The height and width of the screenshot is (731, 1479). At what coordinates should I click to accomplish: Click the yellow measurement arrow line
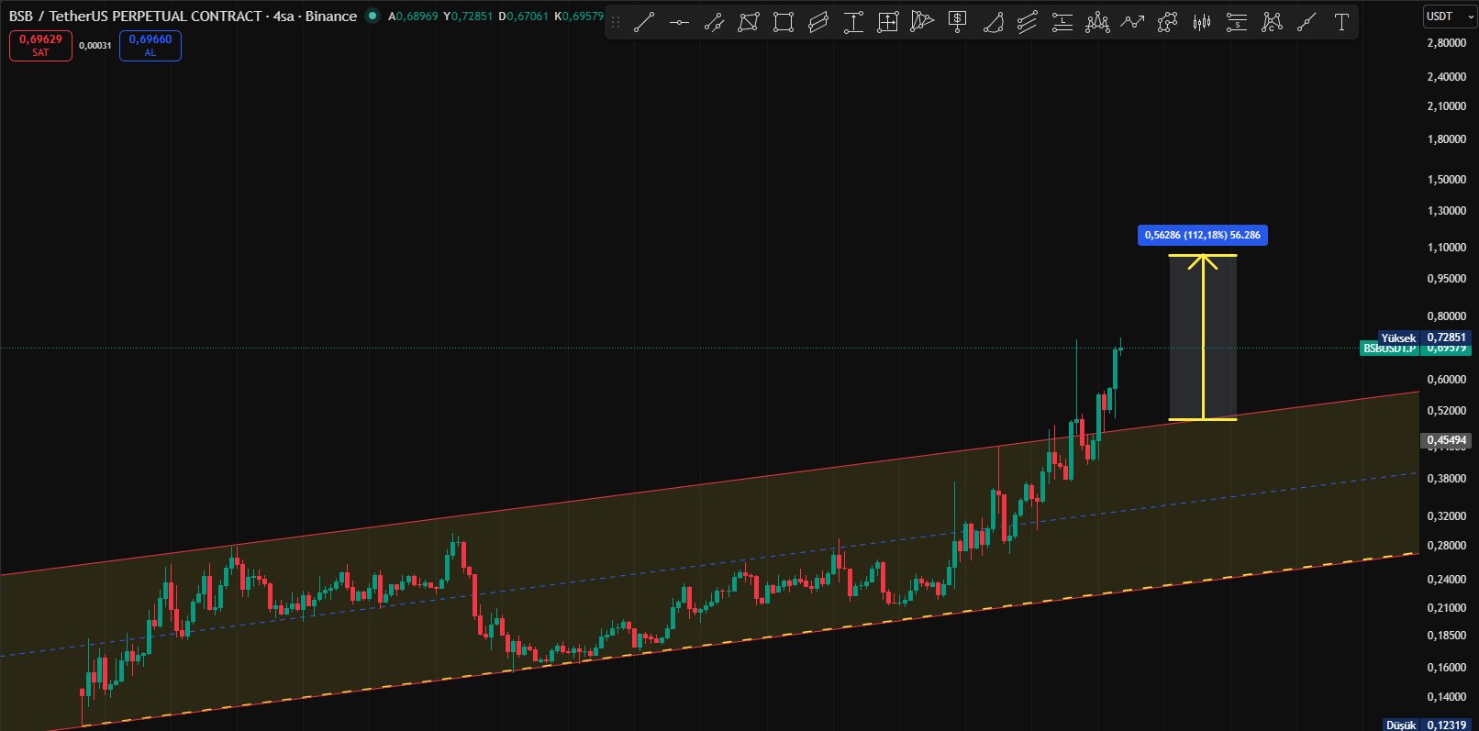tap(1203, 337)
